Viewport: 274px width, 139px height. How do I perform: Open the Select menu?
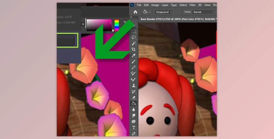[183, 5]
